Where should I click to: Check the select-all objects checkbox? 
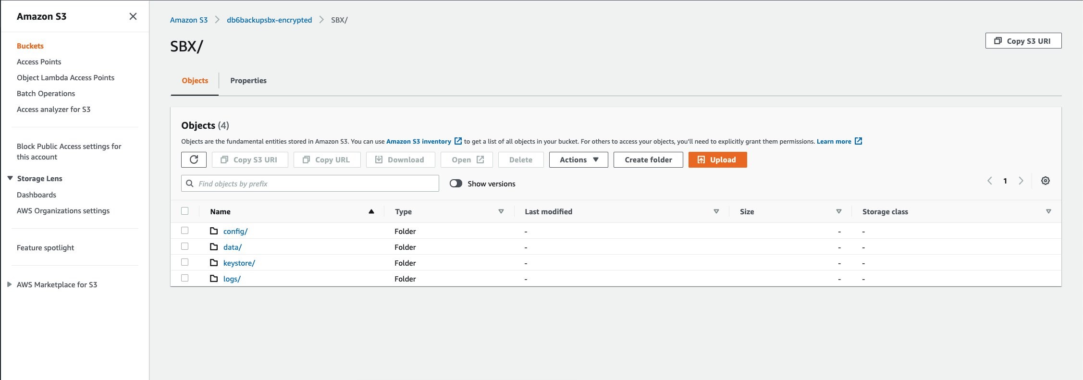(x=185, y=211)
